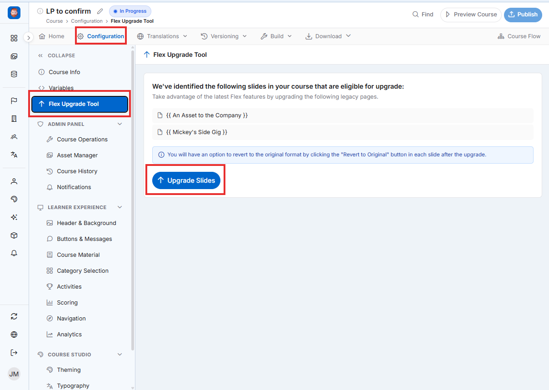This screenshot has width=549, height=390.
Task: Open the dashboard grid icon in left rail
Action: 14,38
